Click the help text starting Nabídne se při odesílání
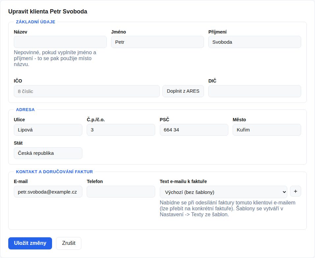The height and width of the screenshot is (258, 315). coord(228,208)
